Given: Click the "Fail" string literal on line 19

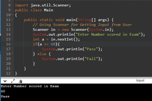Looking at the screenshot, I should pos(91,59).
